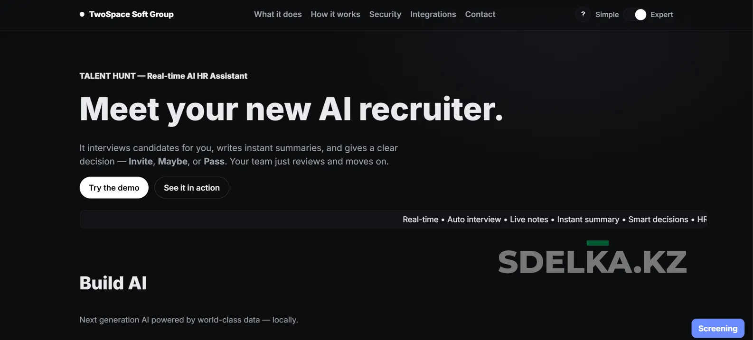Click the white dot logo icon
The width and height of the screenshot is (753, 340).
coord(82,14)
